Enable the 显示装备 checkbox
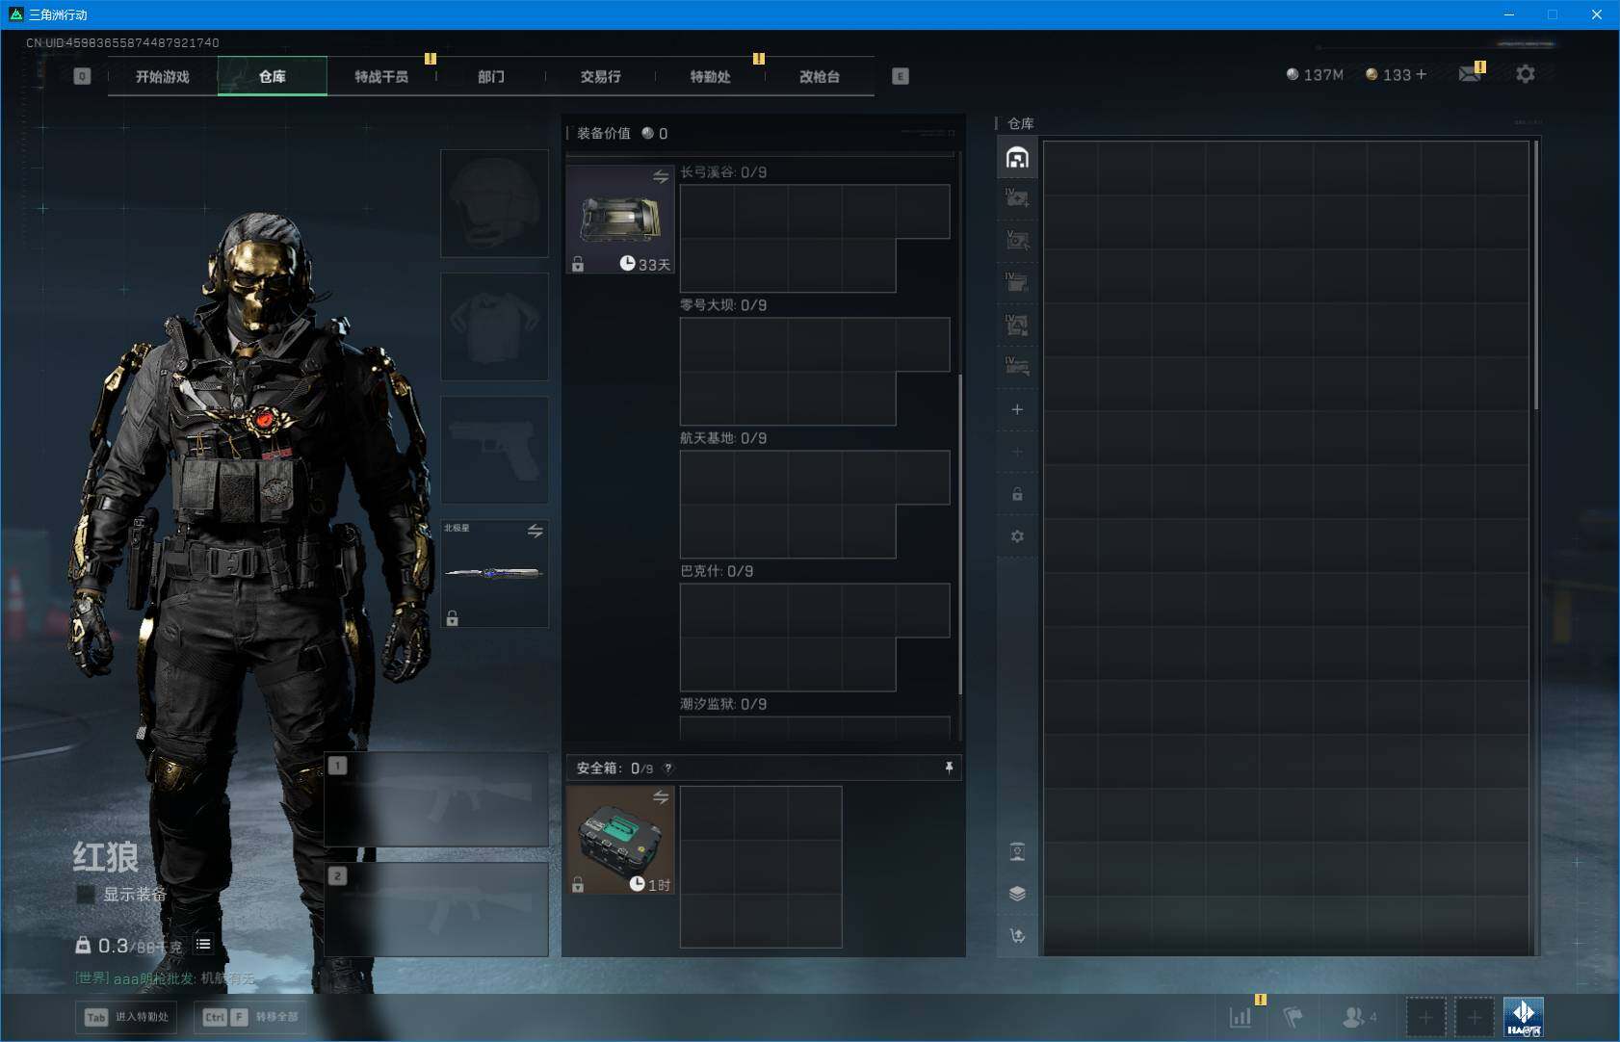1620x1042 pixels. point(86,895)
